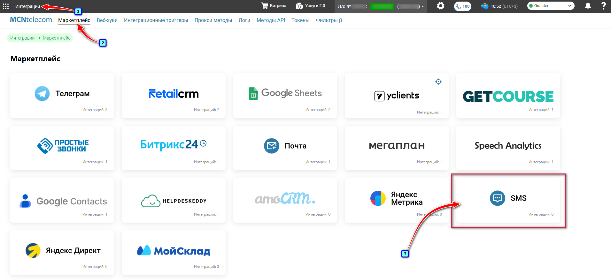Click Маркетплейс breadcrumb link

pyautogui.click(x=57, y=38)
